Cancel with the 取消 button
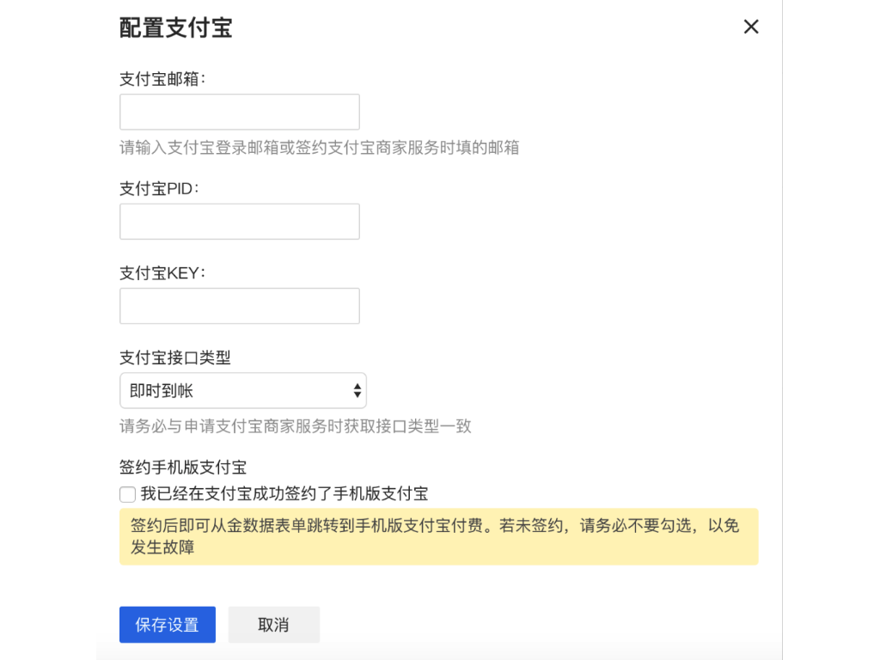The width and height of the screenshot is (880, 660). click(x=274, y=625)
